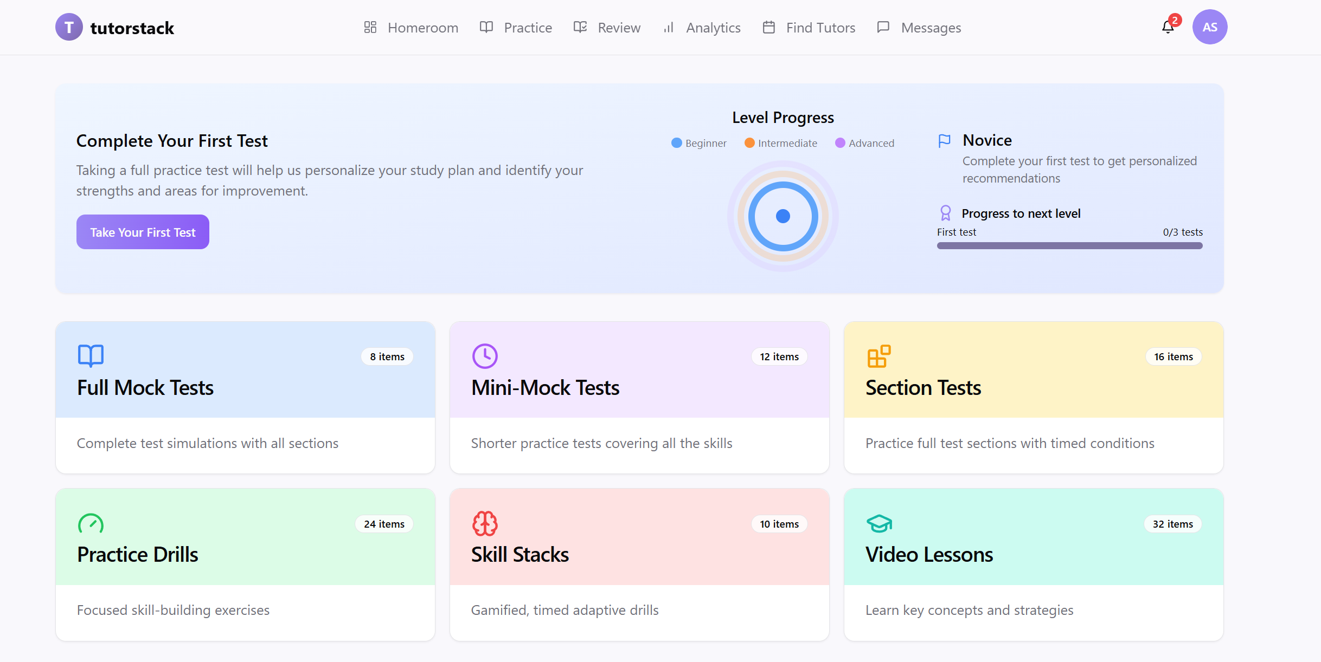Click the brain icon on Skill Stacks
Image resolution: width=1321 pixels, height=662 pixels.
(485, 523)
